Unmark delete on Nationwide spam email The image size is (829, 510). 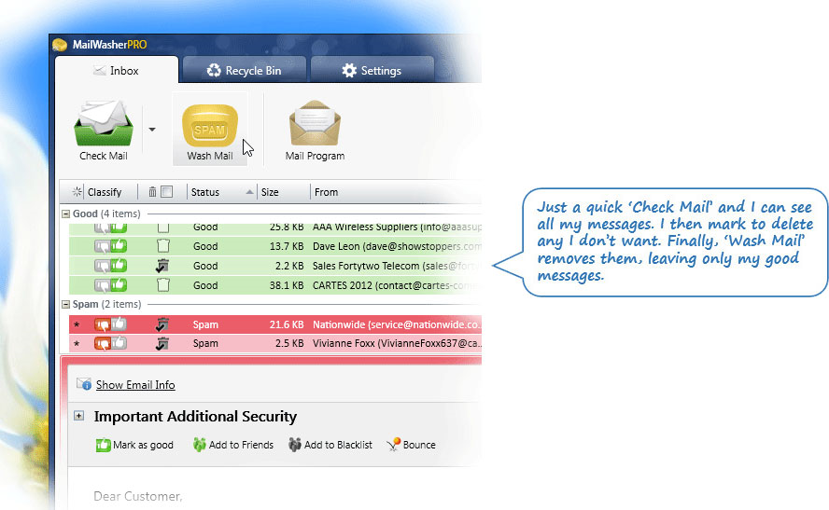(162, 324)
